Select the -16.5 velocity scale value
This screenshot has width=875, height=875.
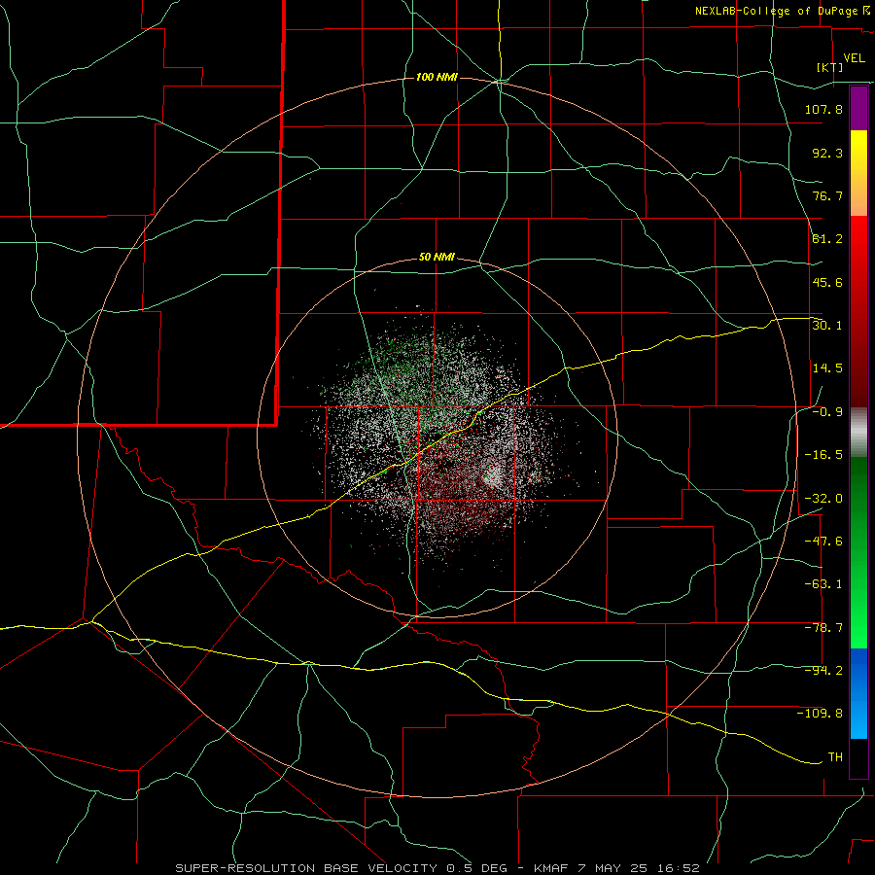pos(823,455)
